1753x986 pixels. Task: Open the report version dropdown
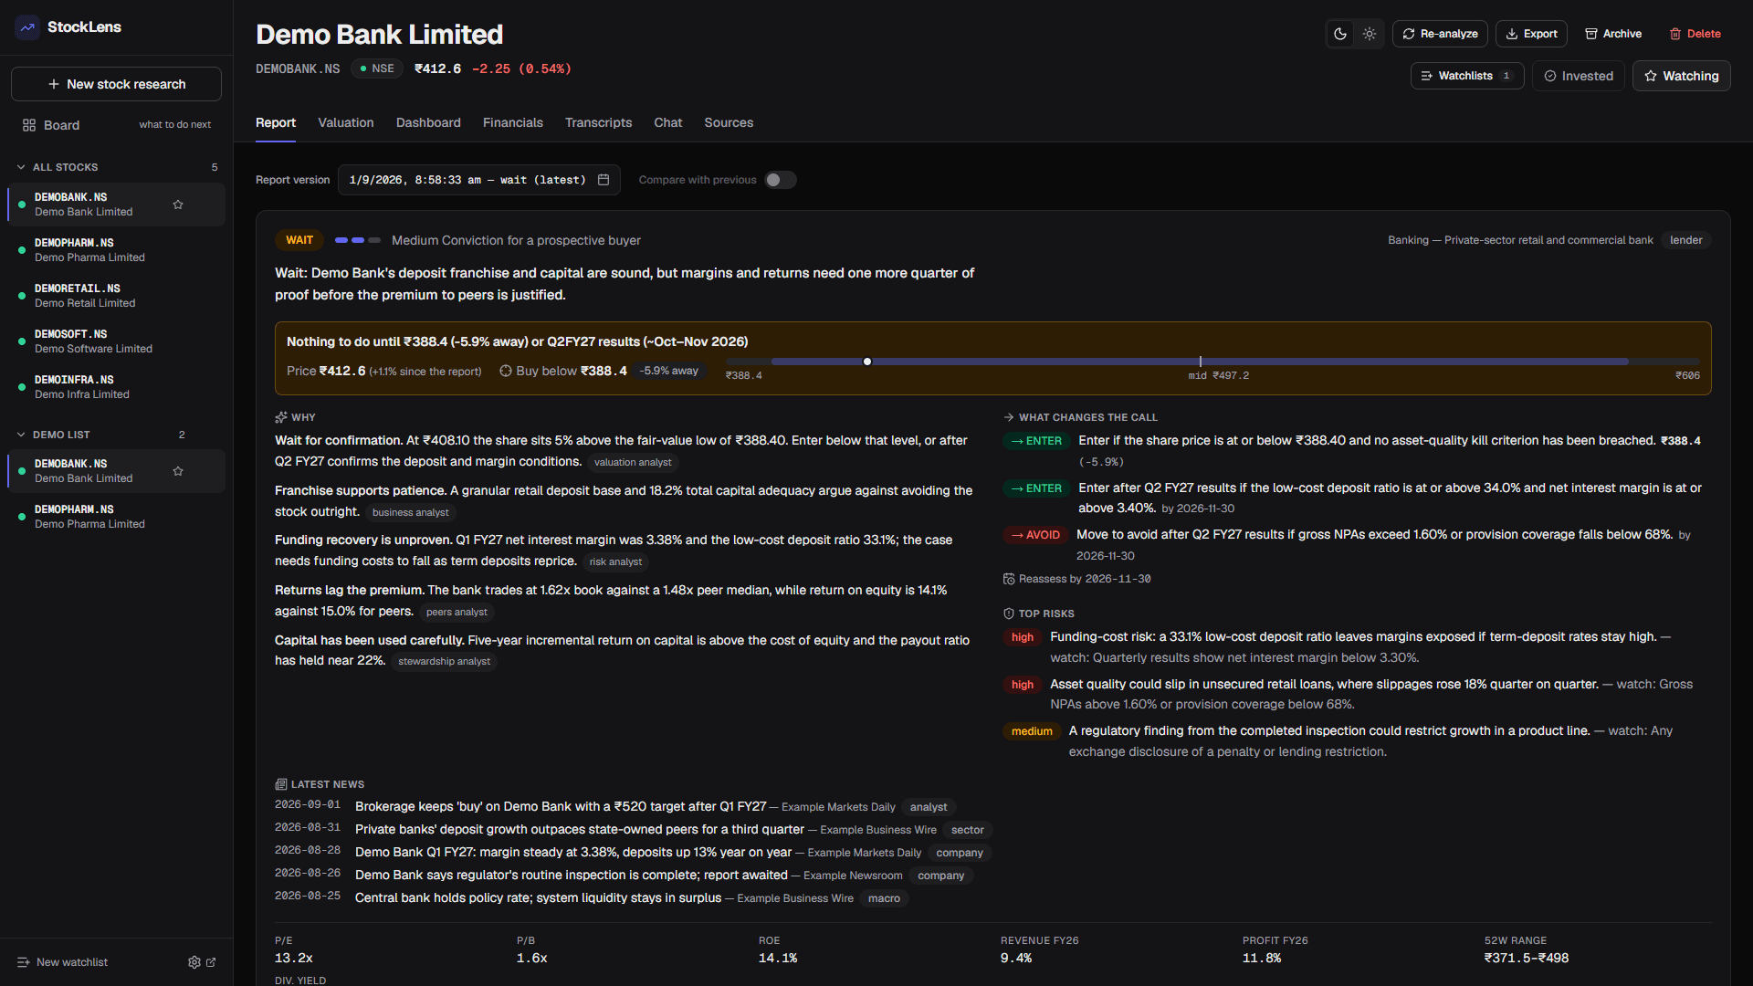(479, 180)
